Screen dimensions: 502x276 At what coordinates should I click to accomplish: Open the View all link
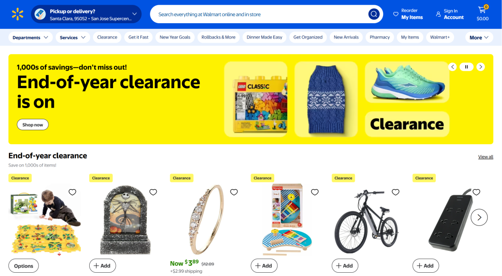pos(485,156)
